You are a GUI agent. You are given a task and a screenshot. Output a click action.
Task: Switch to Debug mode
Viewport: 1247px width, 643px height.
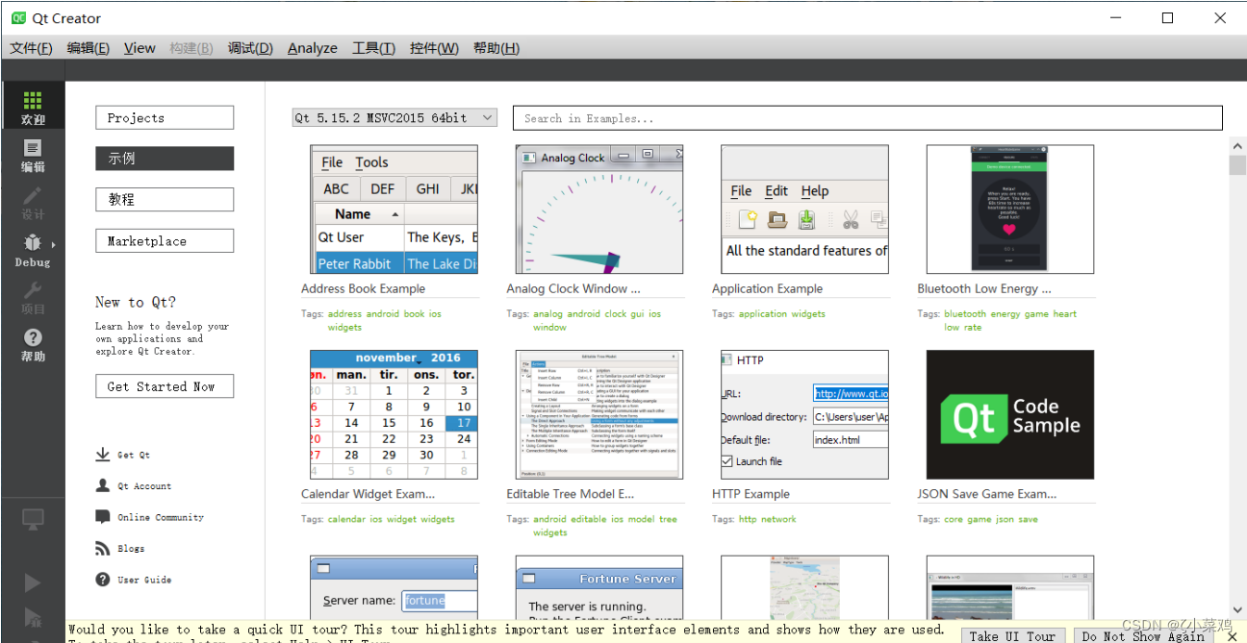click(x=33, y=250)
